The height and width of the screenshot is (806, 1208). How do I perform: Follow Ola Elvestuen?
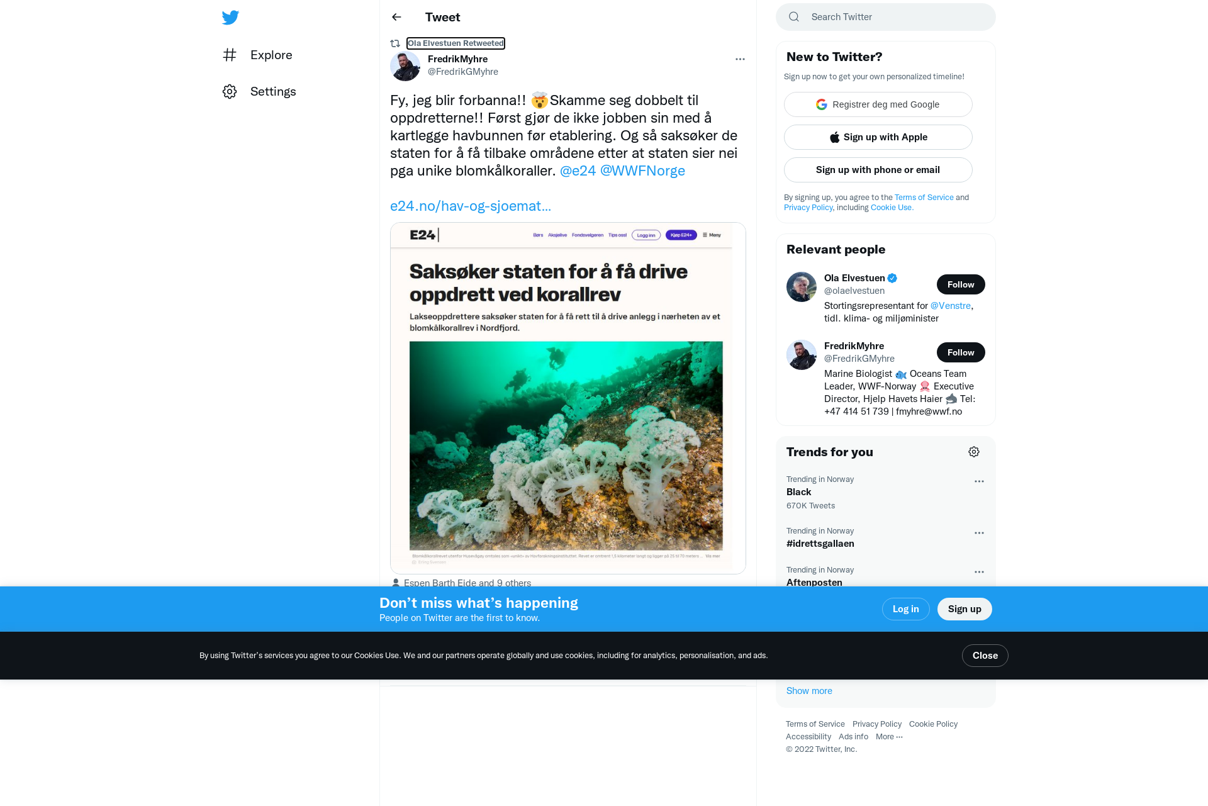[x=961, y=284]
